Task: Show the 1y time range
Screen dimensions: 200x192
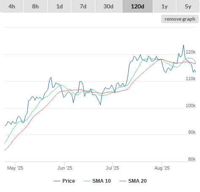Action: [x=165, y=6]
